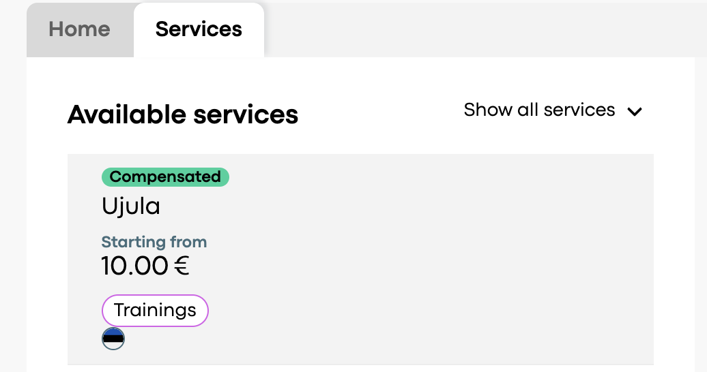Click the chevron arrow beside Show all services
Image resolution: width=707 pixels, height=372 pixels.
[635, 111]
